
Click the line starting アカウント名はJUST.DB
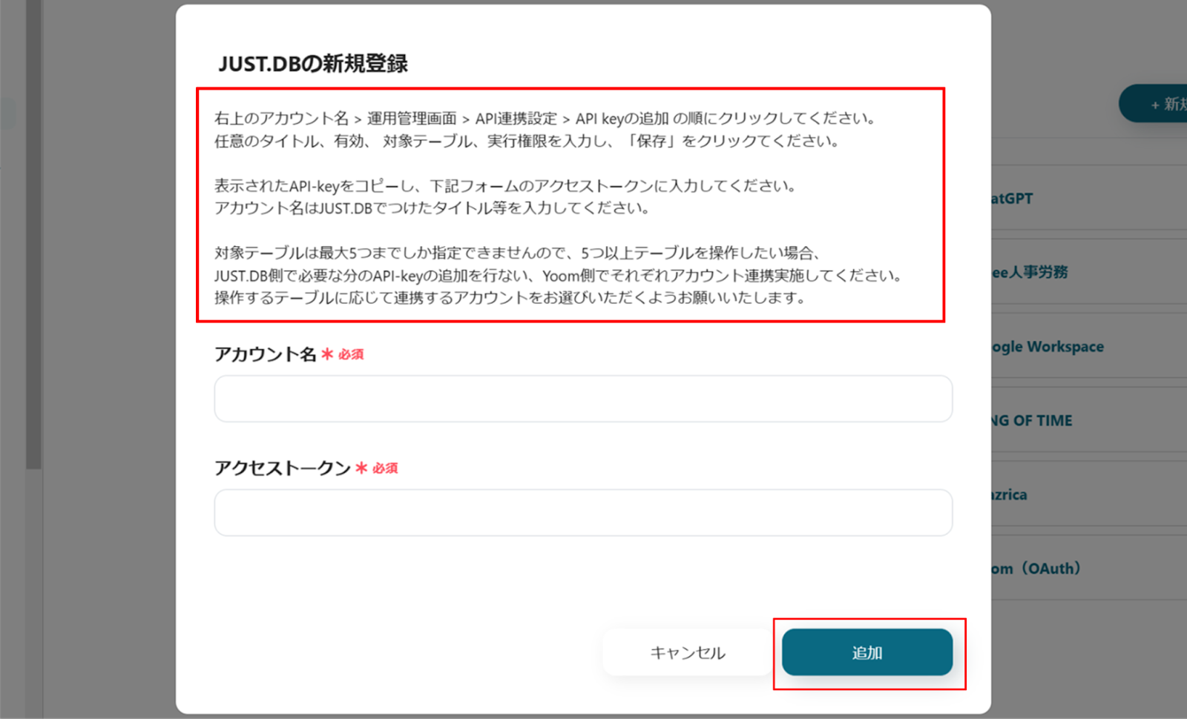[433, 208]
